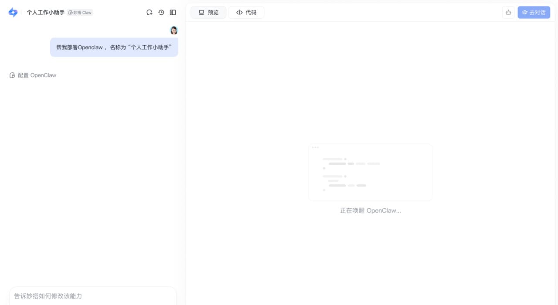Click the edit icon before 配置 OpenClaw

tap(12, 75)
